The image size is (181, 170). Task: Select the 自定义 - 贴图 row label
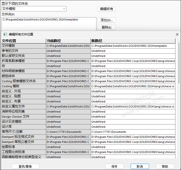coord(24,96)
